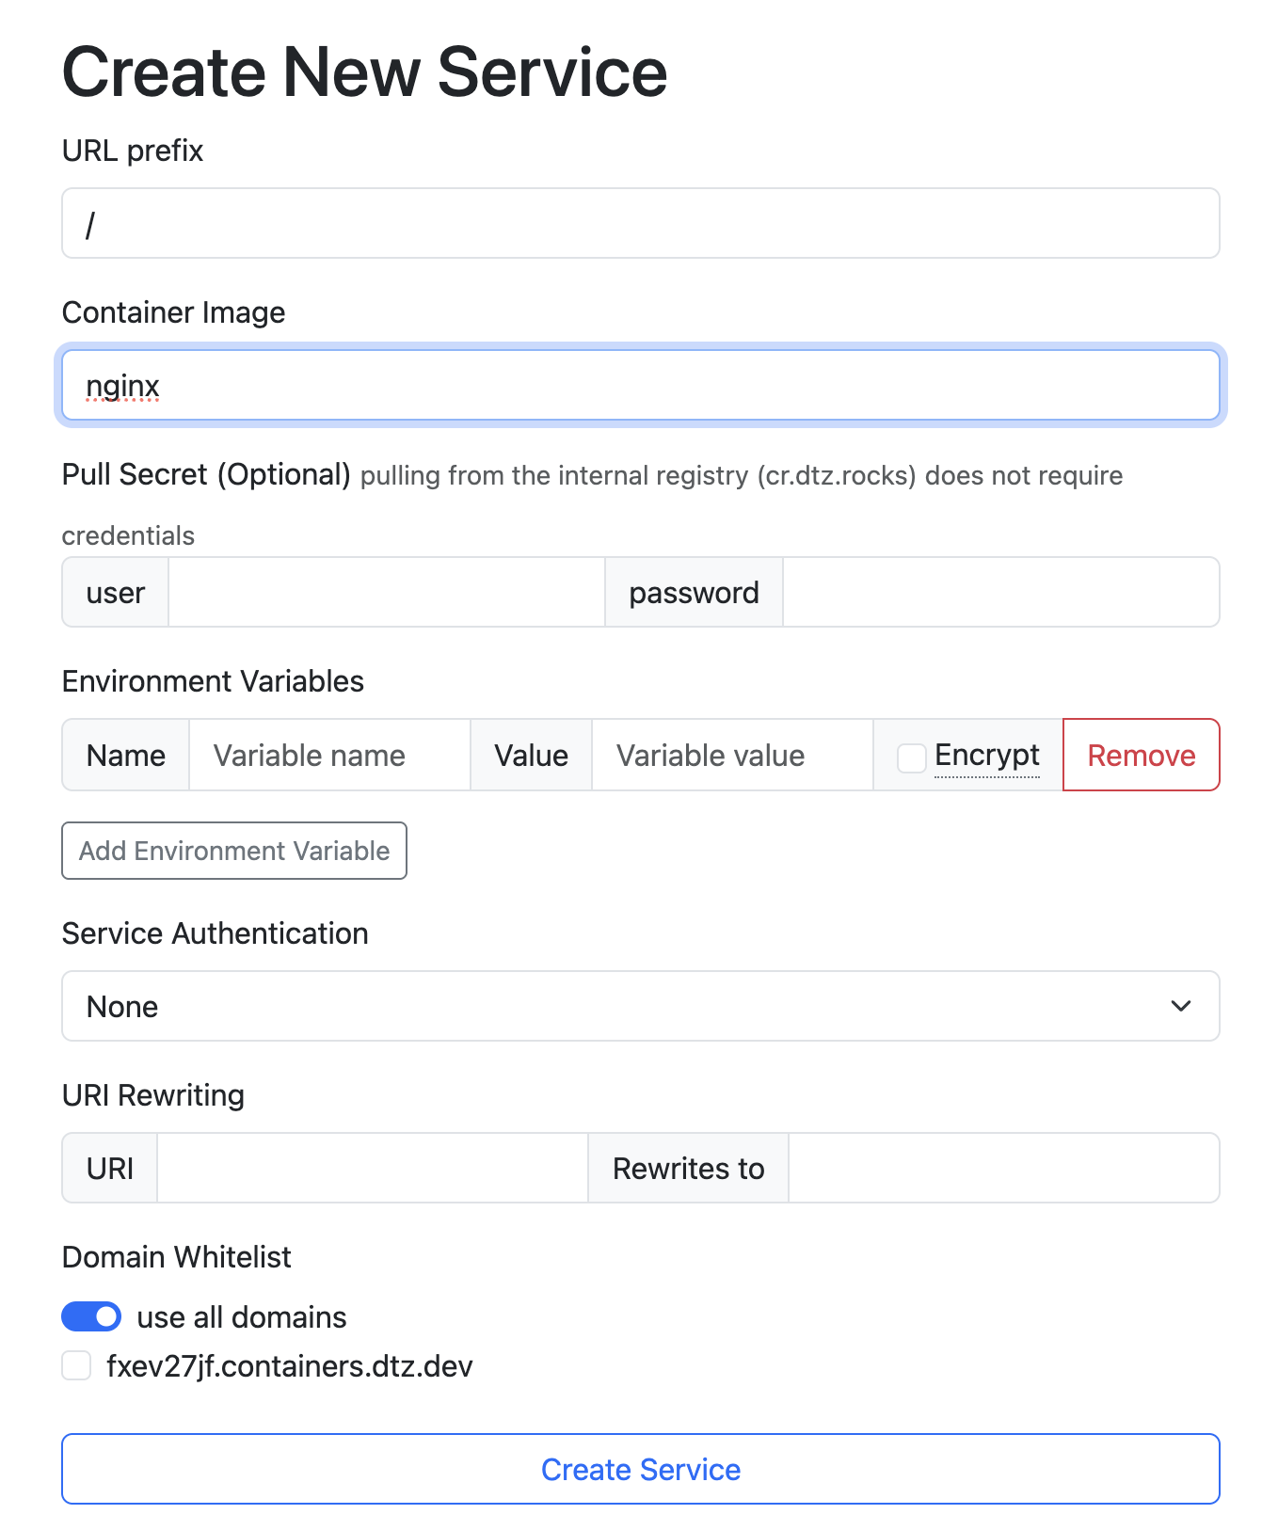Click the use all domains label
Screen dimensions: 1278x1530
pos(242,1317)
